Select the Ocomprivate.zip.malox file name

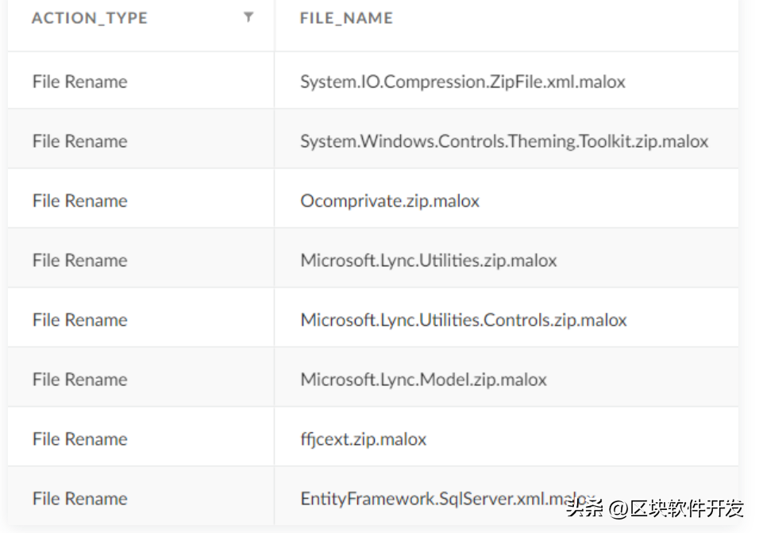coord(390,201)
